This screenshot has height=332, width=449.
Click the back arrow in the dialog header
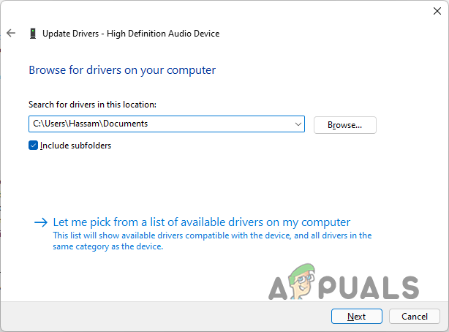(11, 33)
